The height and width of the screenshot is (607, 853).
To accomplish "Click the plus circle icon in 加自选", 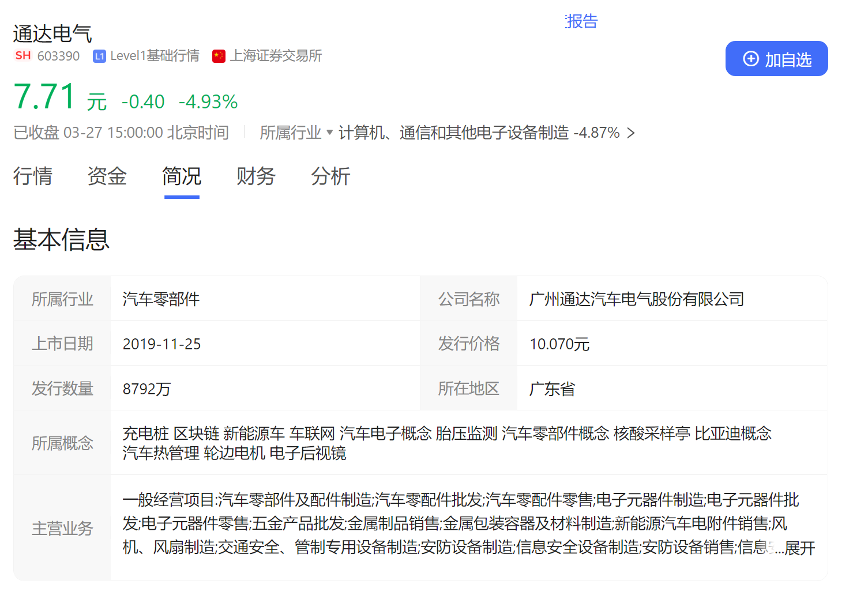I will 751,59.
